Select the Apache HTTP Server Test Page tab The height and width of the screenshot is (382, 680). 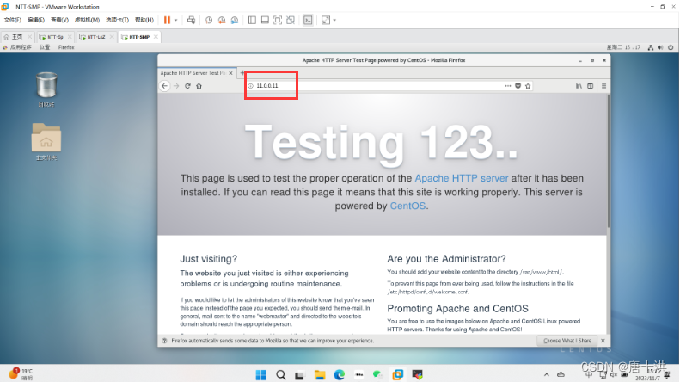(193, 73)
